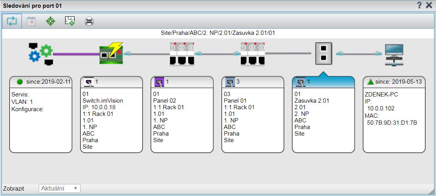Select the second patch panel icon

pos(253,54)
